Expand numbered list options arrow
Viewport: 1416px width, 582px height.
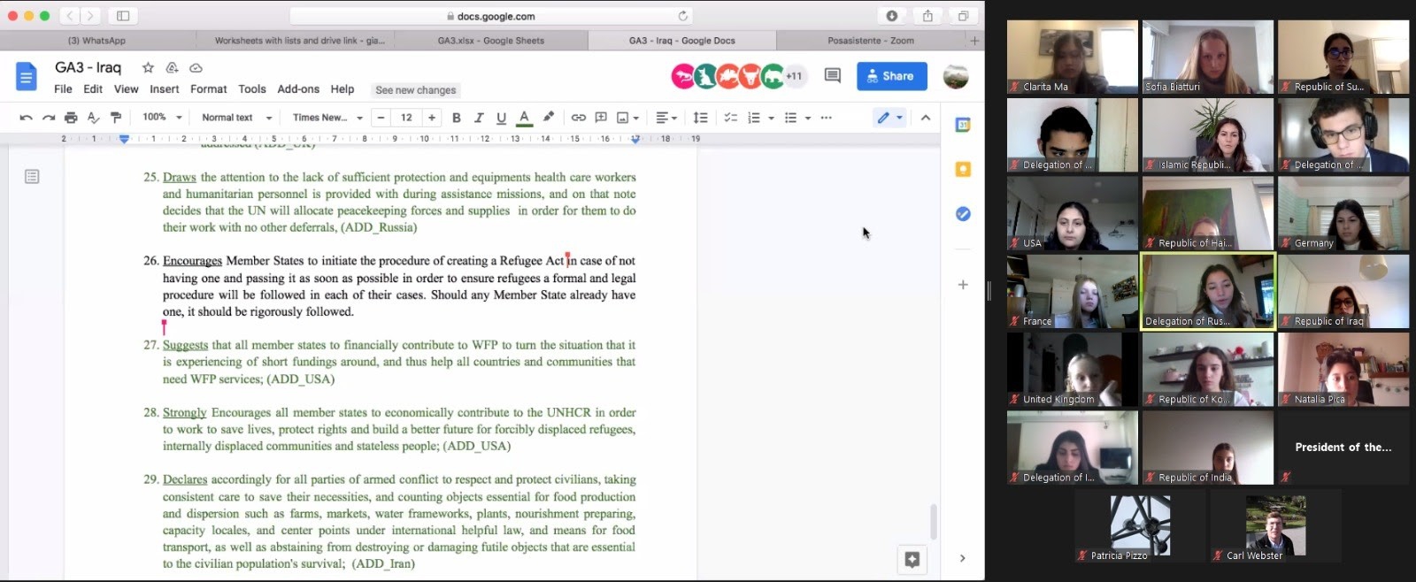[x=772, y=118]
